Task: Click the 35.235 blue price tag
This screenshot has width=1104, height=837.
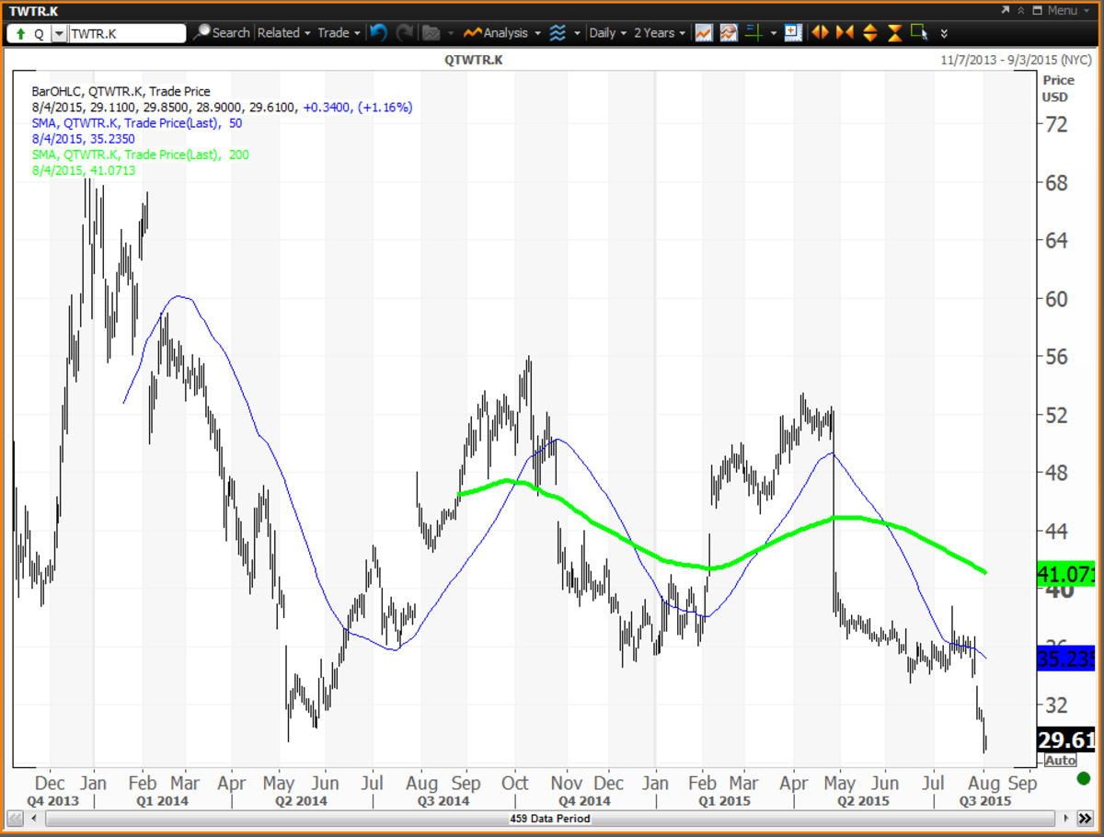Action: coord(1064,658)
